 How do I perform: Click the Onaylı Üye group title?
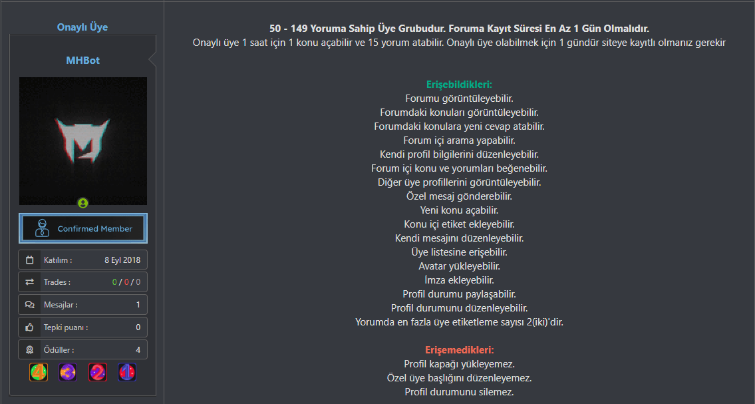point(82,27)
